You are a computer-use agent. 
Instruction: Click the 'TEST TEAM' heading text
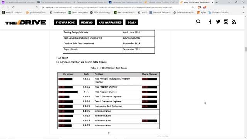tap(62, 58)
